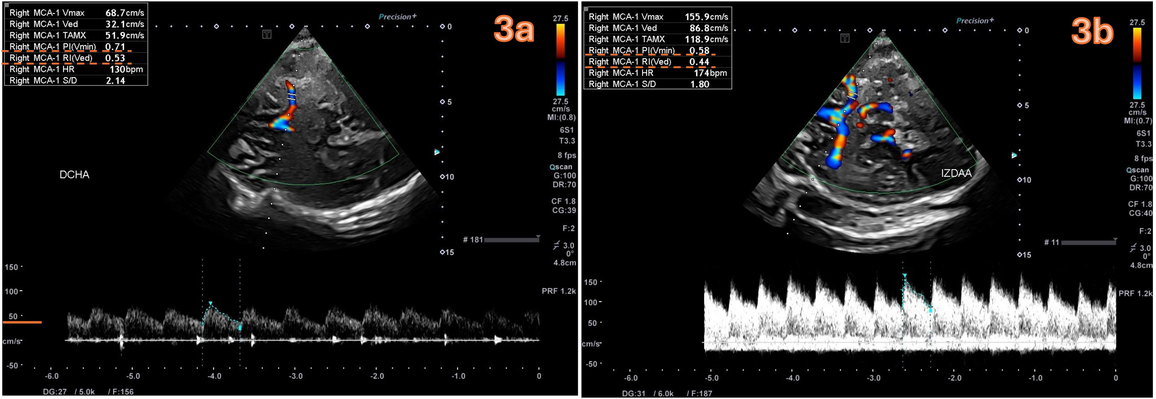Click the Precision+ label in panel 3b
The width and height of the screenshot is (1156, 399).
975,20
